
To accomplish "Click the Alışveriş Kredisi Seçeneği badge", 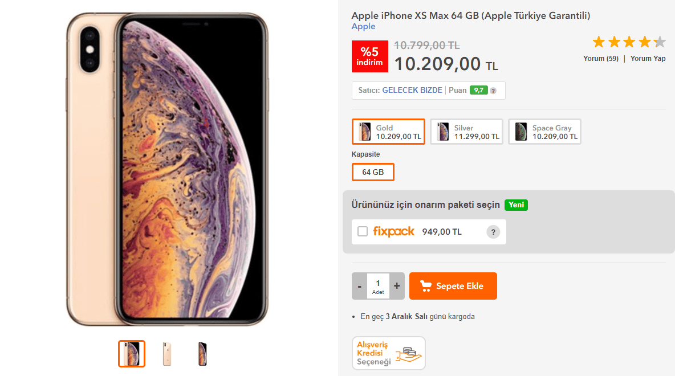I will [388, 353].
